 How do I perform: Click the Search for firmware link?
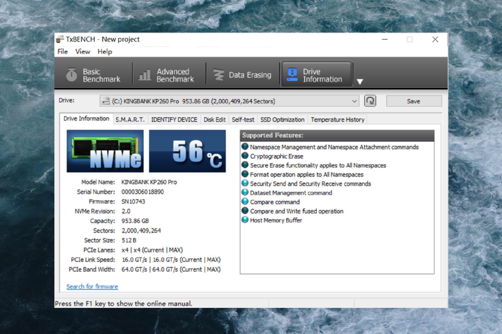point(92,286)
